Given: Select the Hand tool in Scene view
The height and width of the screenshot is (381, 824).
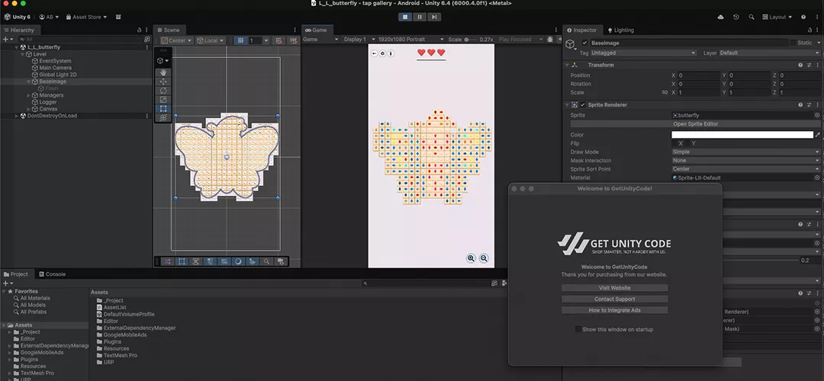Looking at the screenshot, I should [163, 72].
